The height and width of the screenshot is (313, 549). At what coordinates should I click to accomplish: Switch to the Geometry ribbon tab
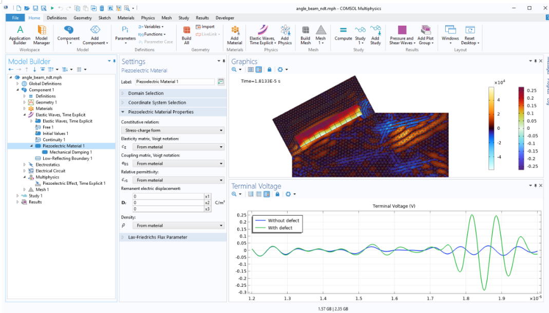click(83, 18)
